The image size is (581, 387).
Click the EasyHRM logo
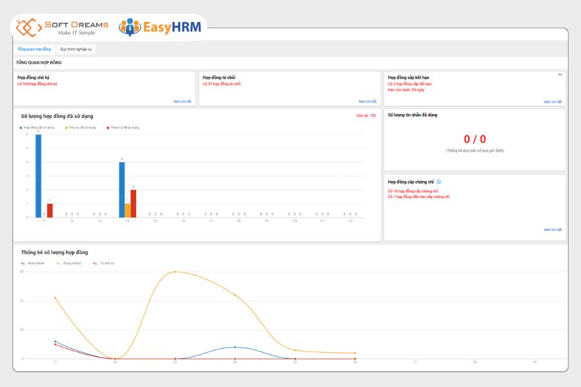pos(160,27)
